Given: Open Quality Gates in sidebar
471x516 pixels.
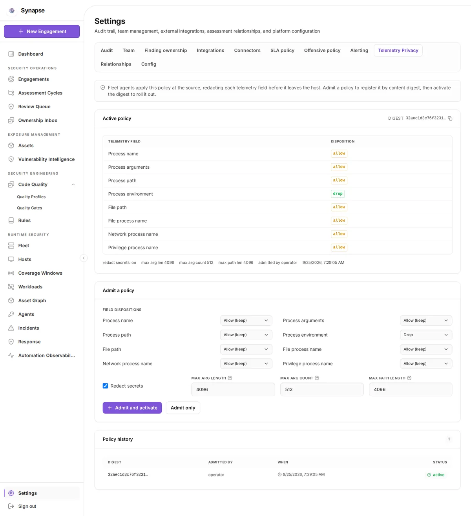Looking at the screenshot, I should coord(29,208).
